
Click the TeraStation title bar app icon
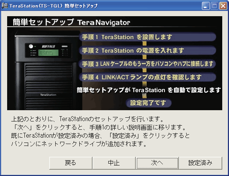[x=5, y=6]
